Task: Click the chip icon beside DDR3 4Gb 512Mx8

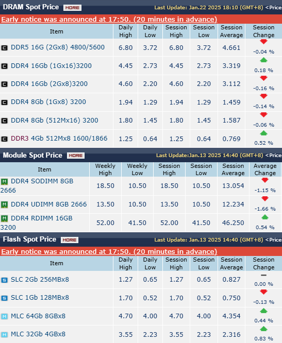Action: (x=4, y=139)
